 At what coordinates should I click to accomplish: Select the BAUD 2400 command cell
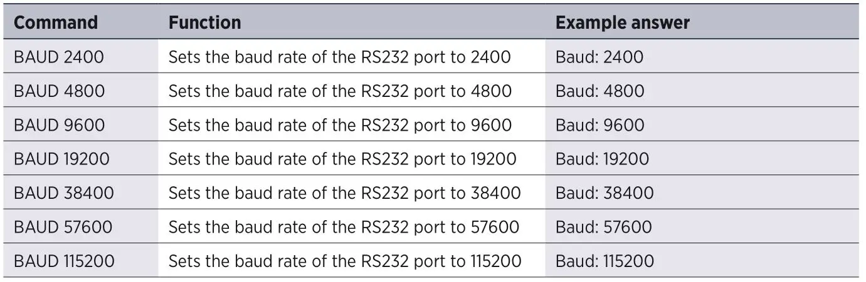point(59,58)
